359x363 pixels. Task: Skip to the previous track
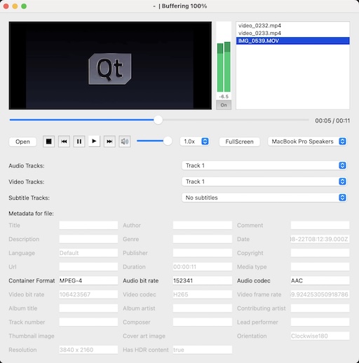(x=64, y=142)
